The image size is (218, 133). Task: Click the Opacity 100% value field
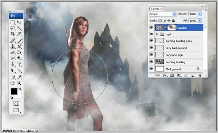click(x=193, y=14)
